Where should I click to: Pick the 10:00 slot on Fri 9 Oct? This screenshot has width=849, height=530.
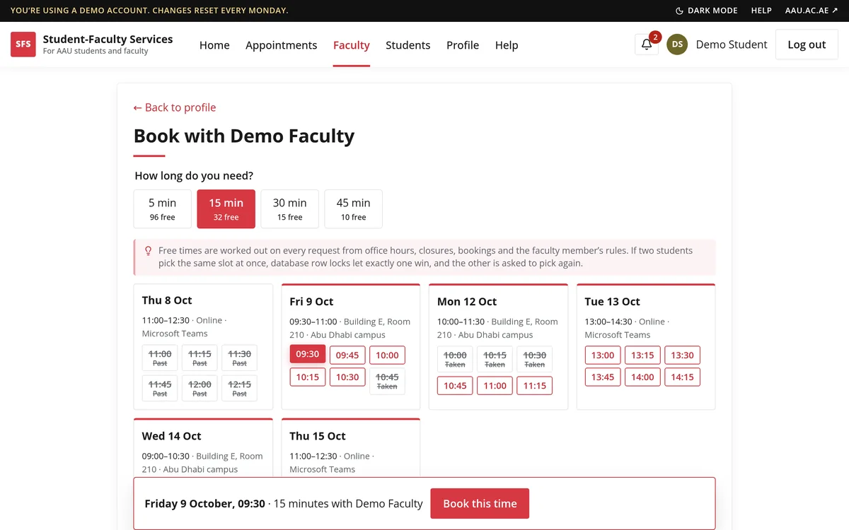(387, 355)
